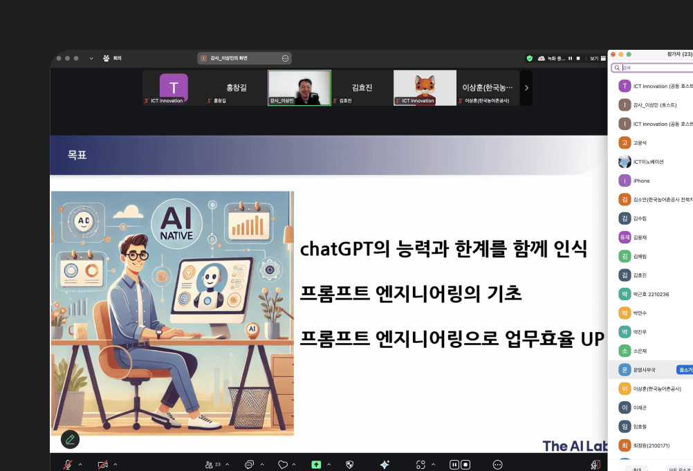Viewport: 693px width, 471px height.
Task: Select the green annotation pencil on the slide
Action: point(69,439)
